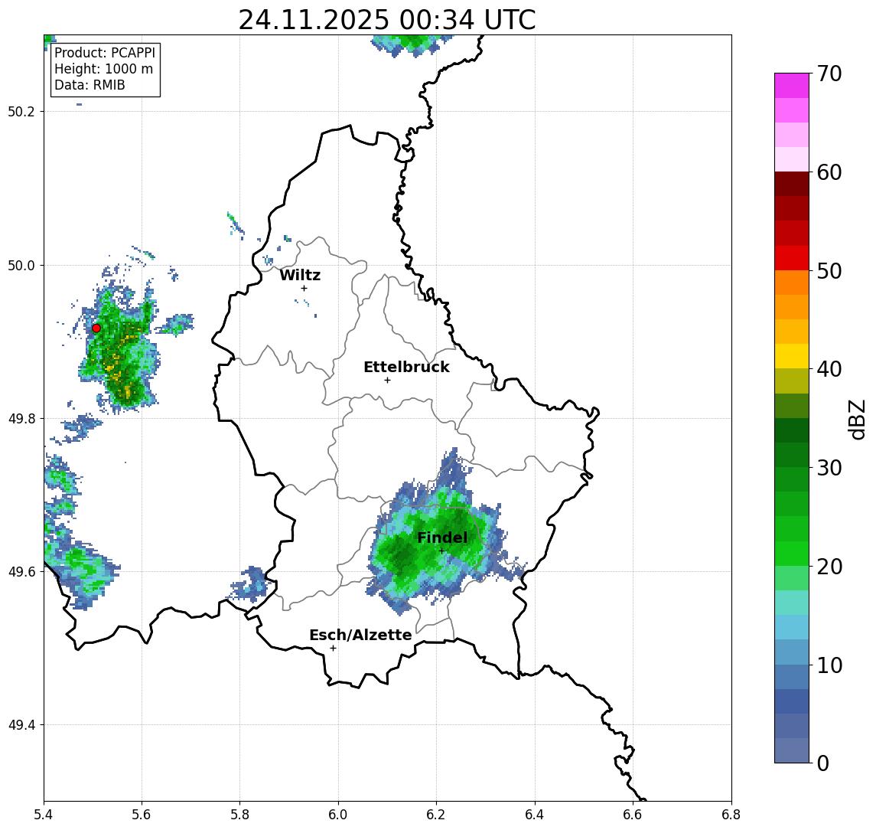Click the longitude tick label 5.8
This screenshot has height=830, width=876.
(239, 815)
